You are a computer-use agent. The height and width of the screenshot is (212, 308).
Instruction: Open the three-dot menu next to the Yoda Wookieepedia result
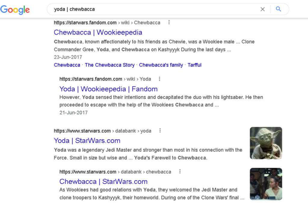coord(159,79)
